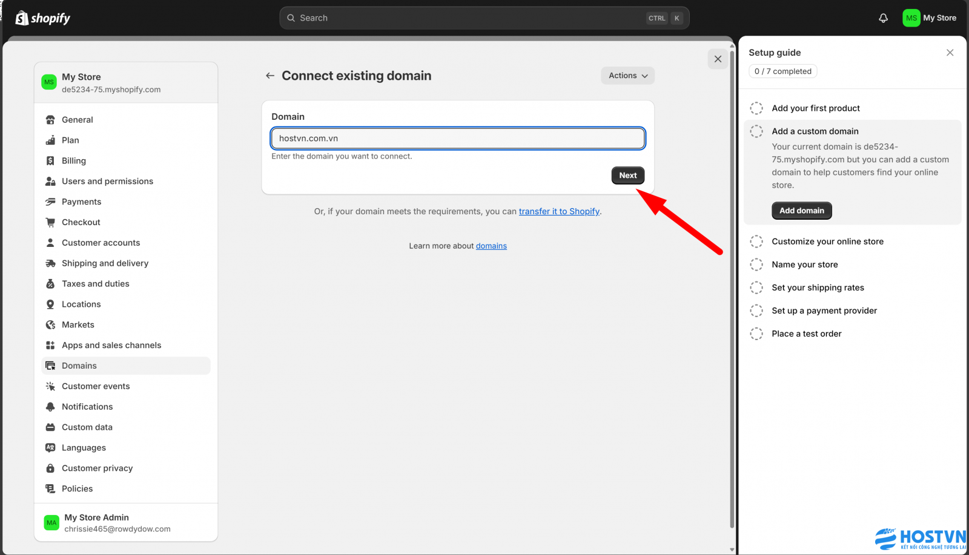Go back with the left arrow icon
This screenshot has width=969, height=555.
270,76
